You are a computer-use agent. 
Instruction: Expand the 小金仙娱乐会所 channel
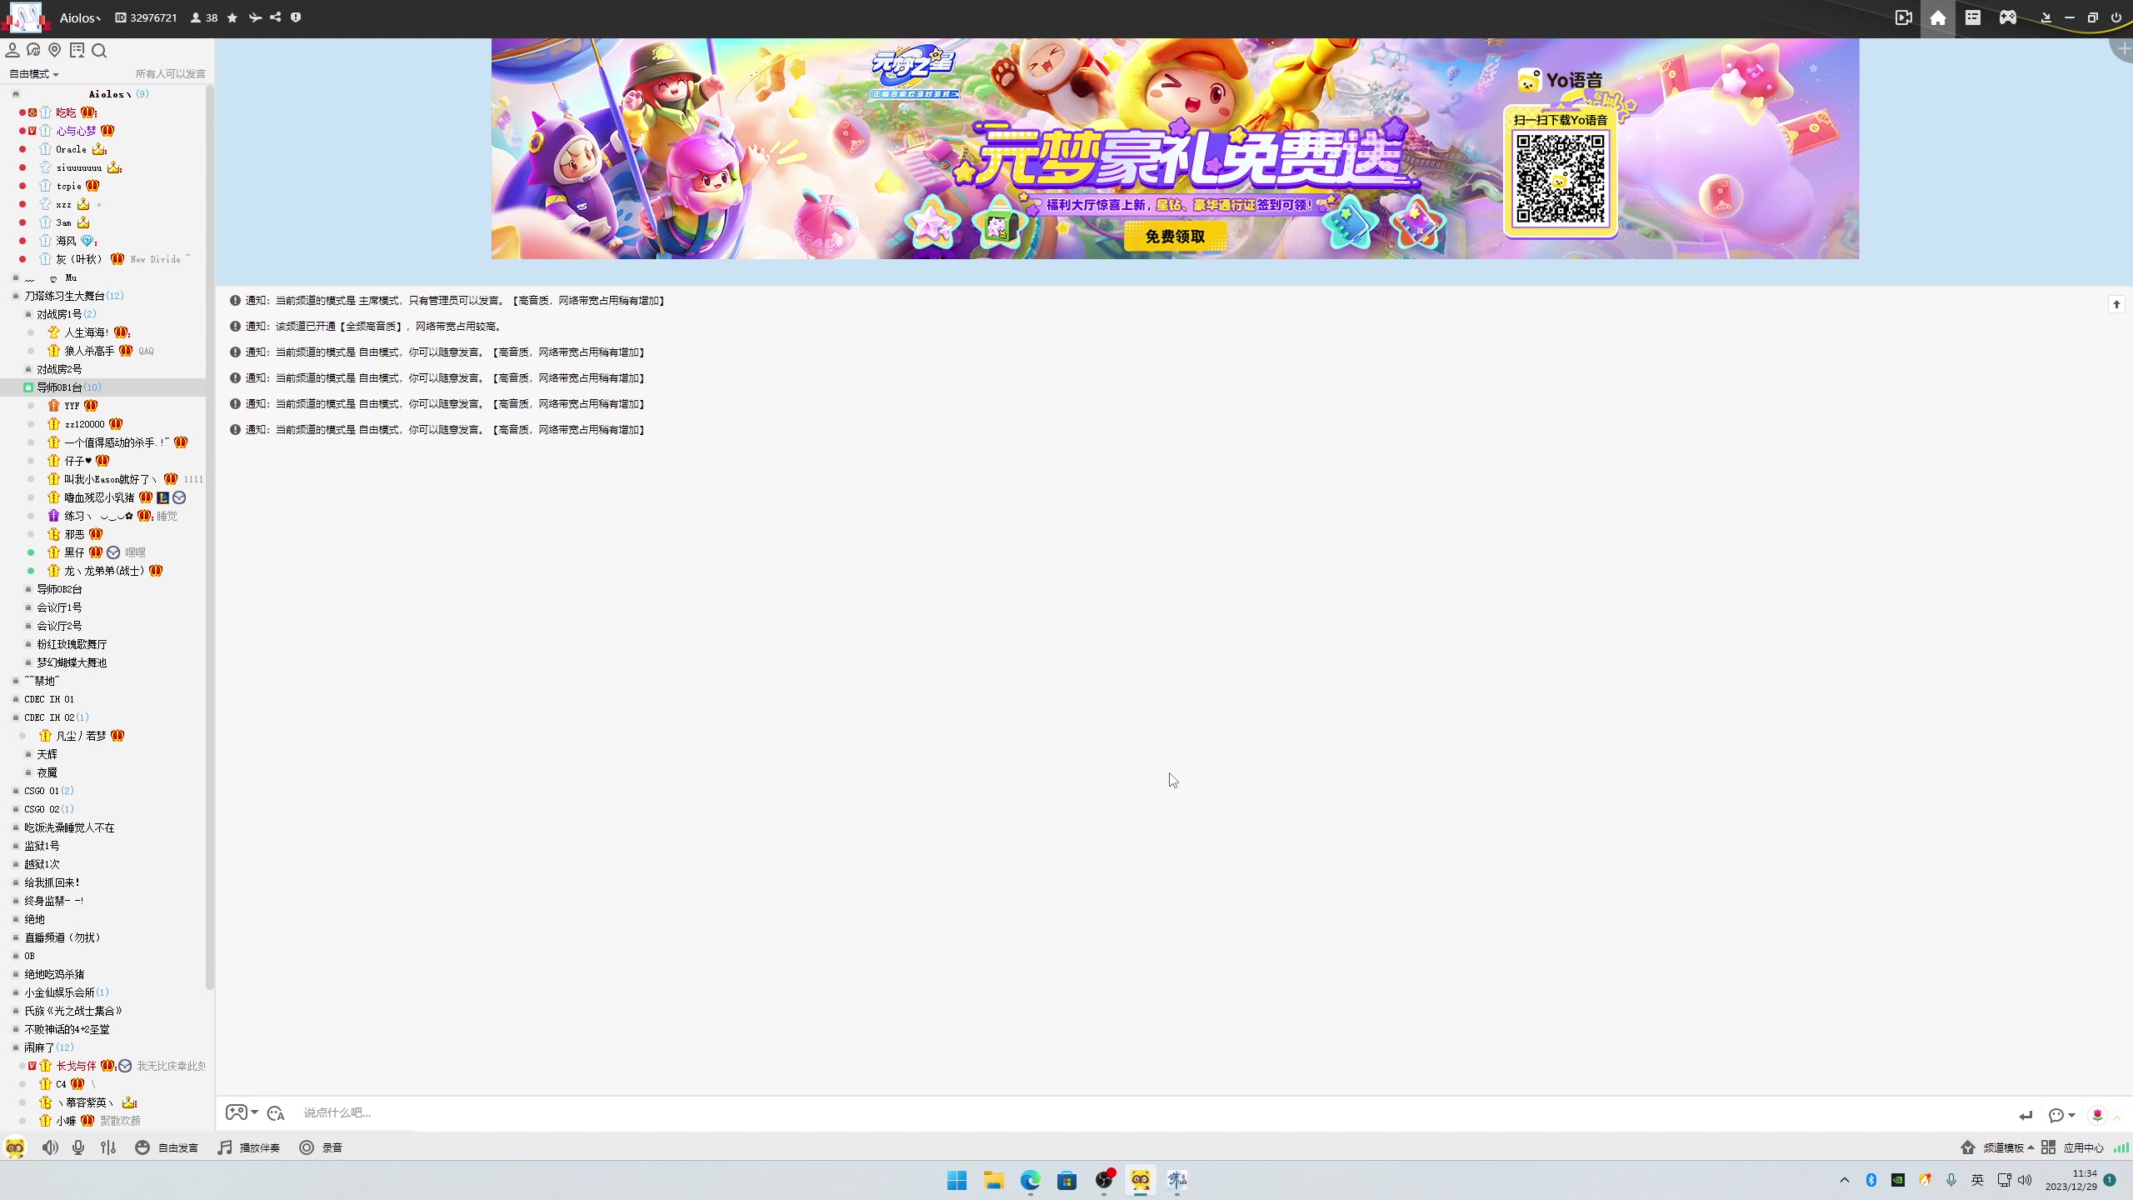pyautogui.click(x=16, y=992)
